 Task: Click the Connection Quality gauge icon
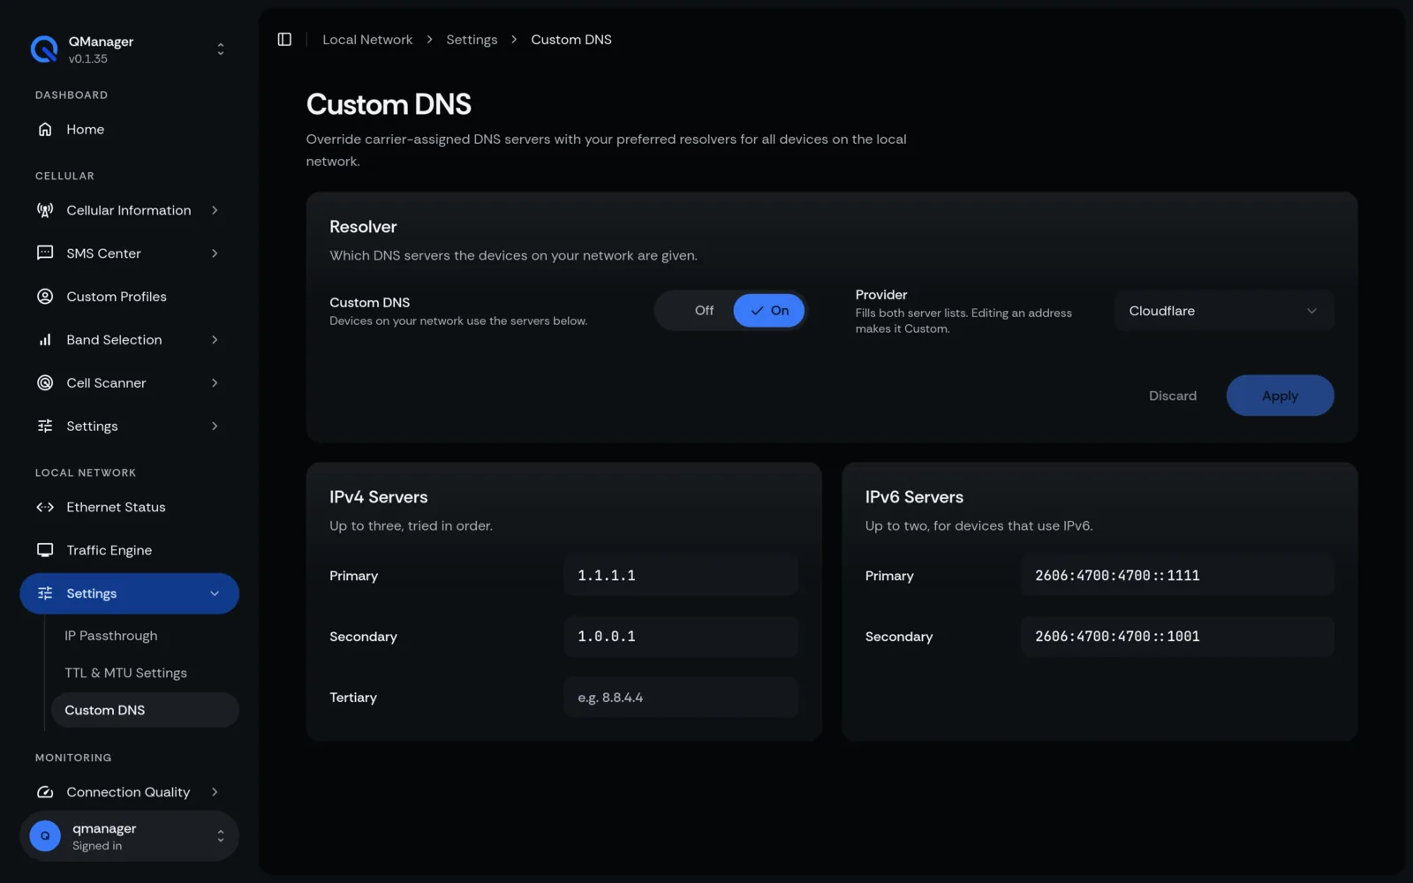coord(45,792)
